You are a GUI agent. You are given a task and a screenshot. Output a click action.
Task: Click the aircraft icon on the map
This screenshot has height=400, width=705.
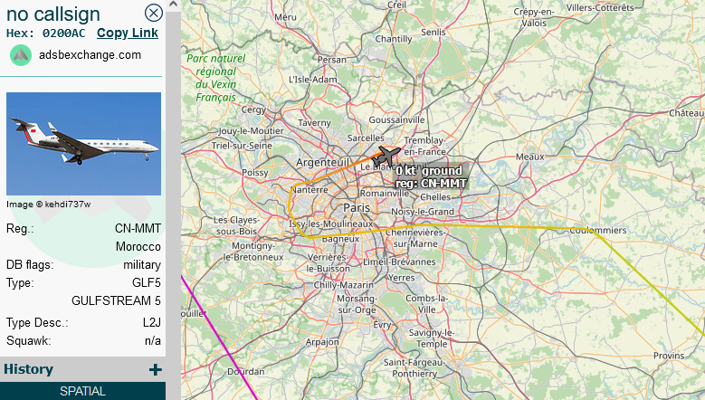[386, 156]
